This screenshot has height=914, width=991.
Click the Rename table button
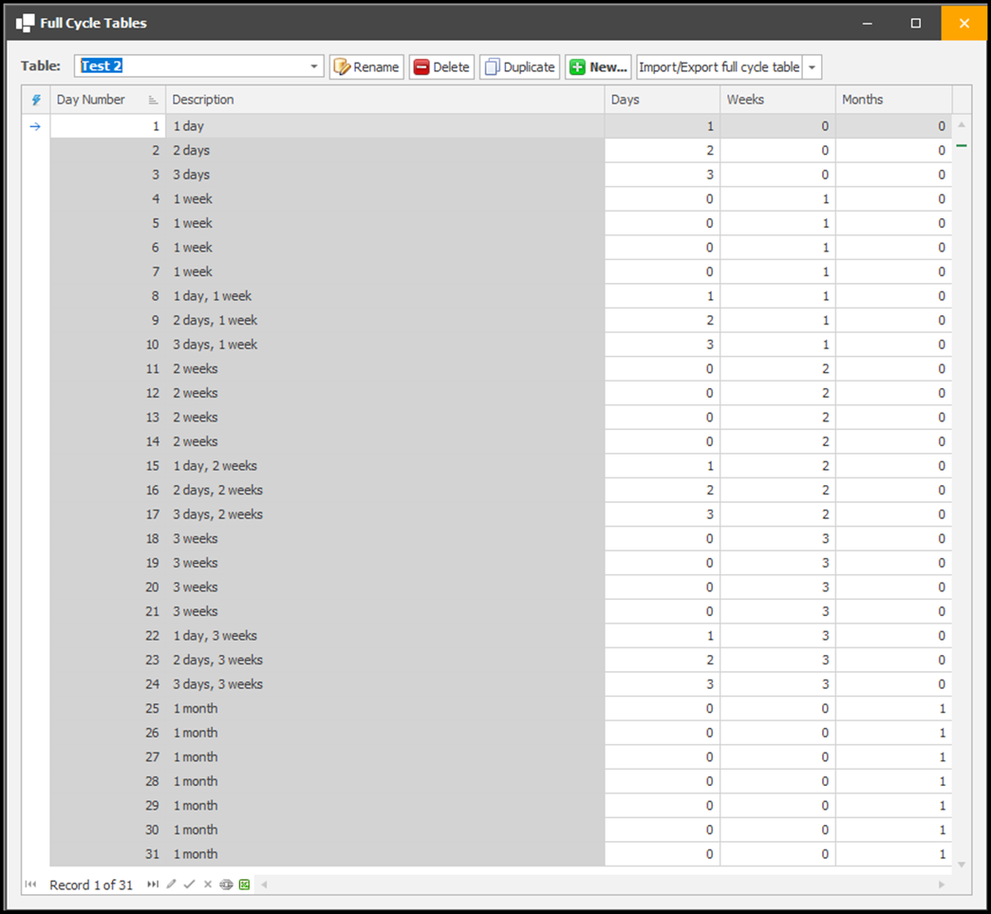(366, 67)
